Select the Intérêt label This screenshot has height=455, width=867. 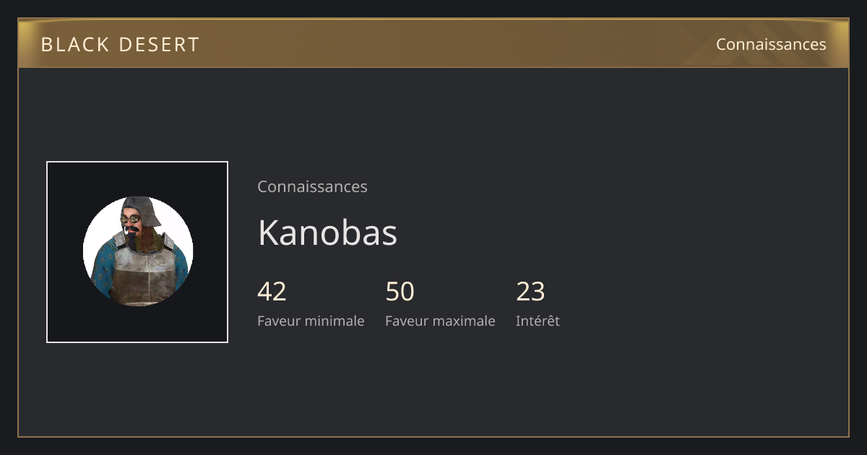pos(538,321)
